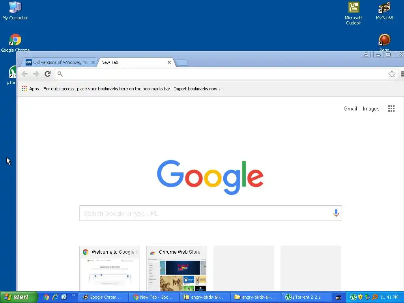The image size is (404, 303).
Task: Click the Windows start button
Action: coord(19,297)
